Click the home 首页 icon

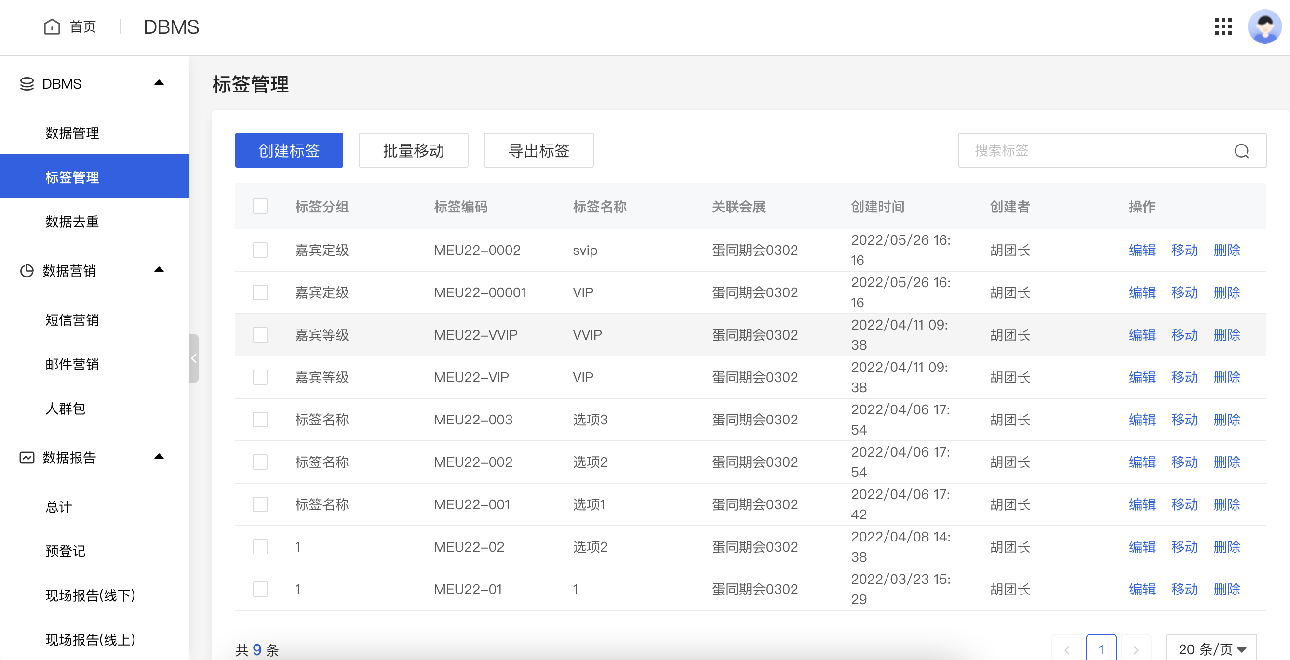click(x=52, y=26)
